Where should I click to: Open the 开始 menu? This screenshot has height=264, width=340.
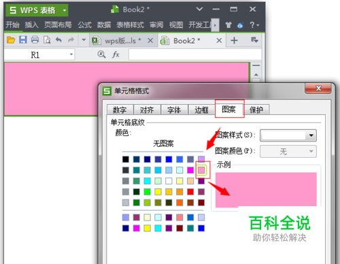click(x=12, y=24)
